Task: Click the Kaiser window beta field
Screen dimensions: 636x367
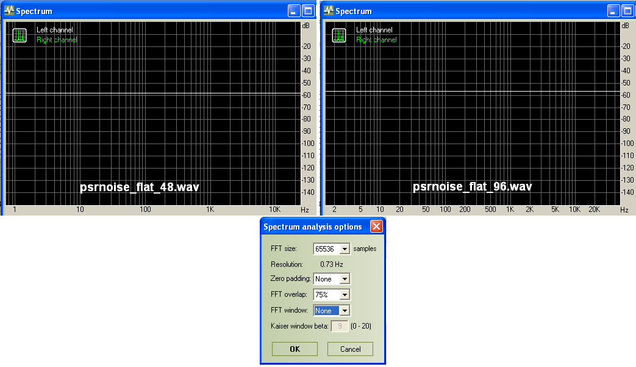Action: click(x=340, y=326)
